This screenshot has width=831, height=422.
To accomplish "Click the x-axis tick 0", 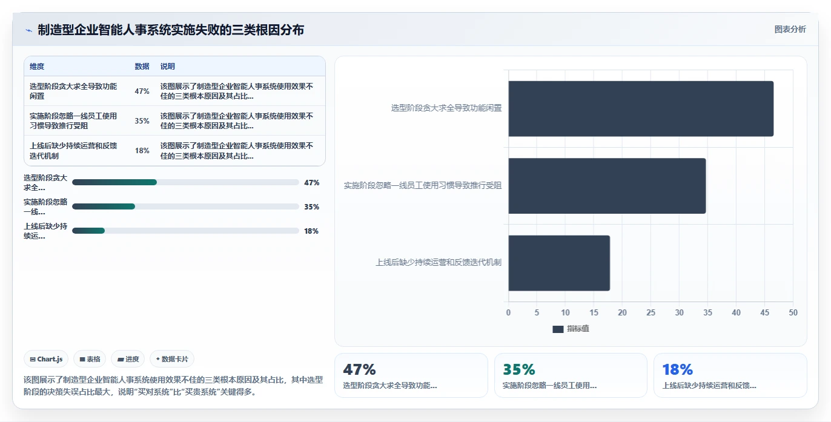I will click(x=508, y=313).
